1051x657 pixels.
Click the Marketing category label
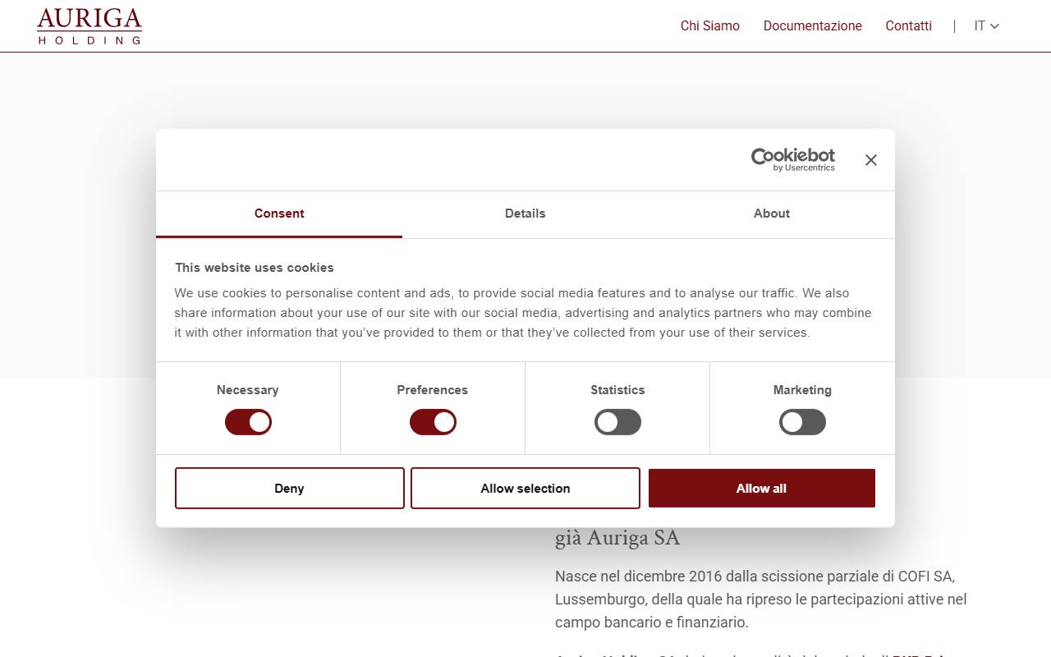(802, 390)
